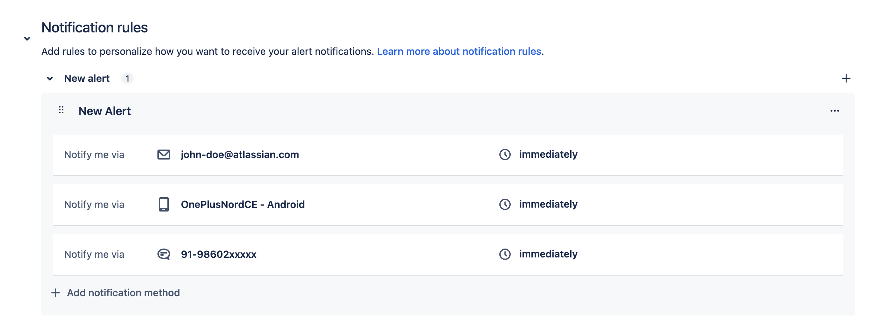Image resolution: width=879 pixels, height=334 pixels.
Task: Select john-doe@atlassian.com notification method
Action: click(x=240, y=155)
